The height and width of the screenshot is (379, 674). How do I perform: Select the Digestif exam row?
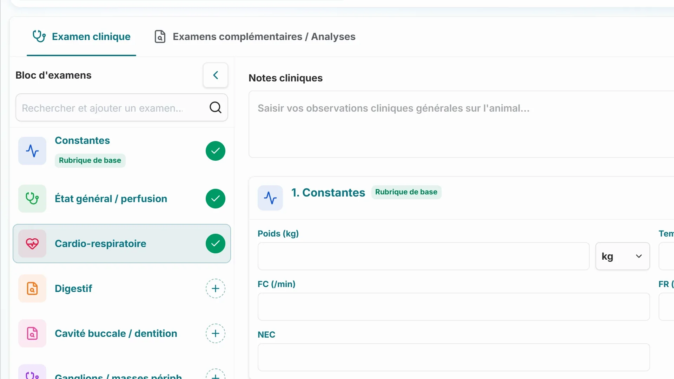pos(122,288)
